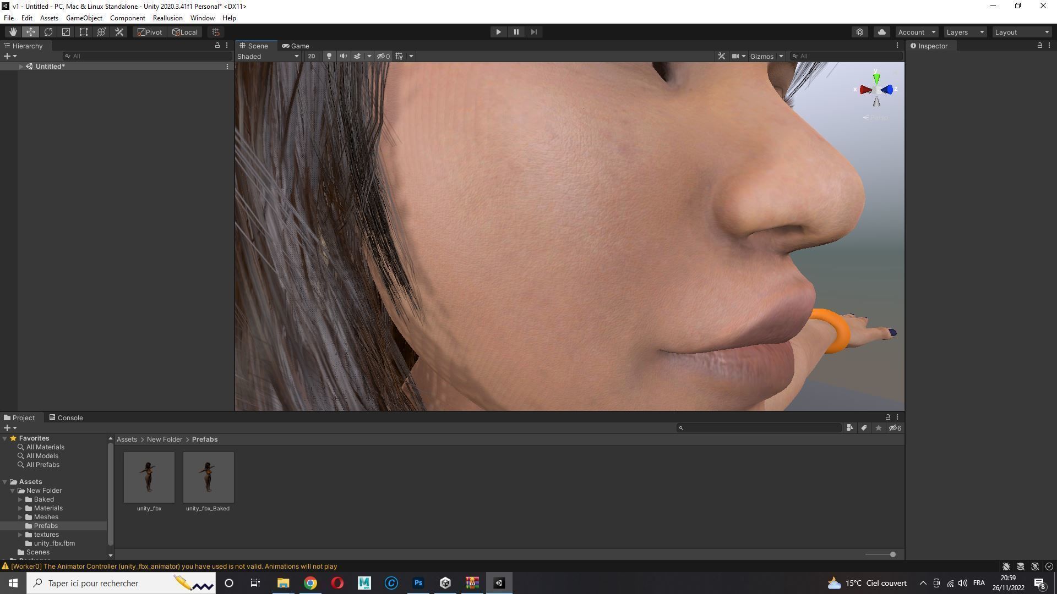
Task: Select the Transform tool
Action: 101,32
